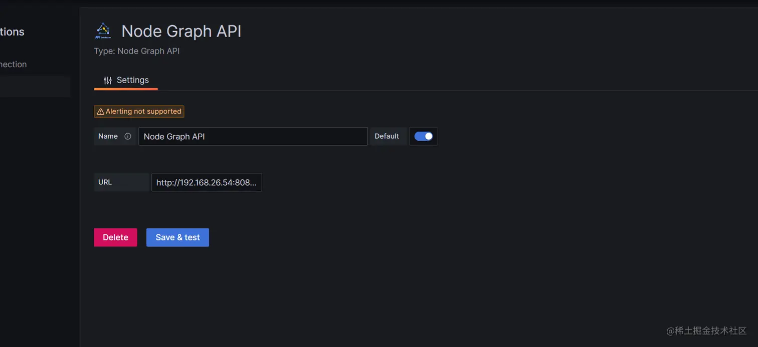The width and height of the screenshot is (758, 347).
Task: Click the URL input field
Action: pyautogui.click(x=207, y=182)
